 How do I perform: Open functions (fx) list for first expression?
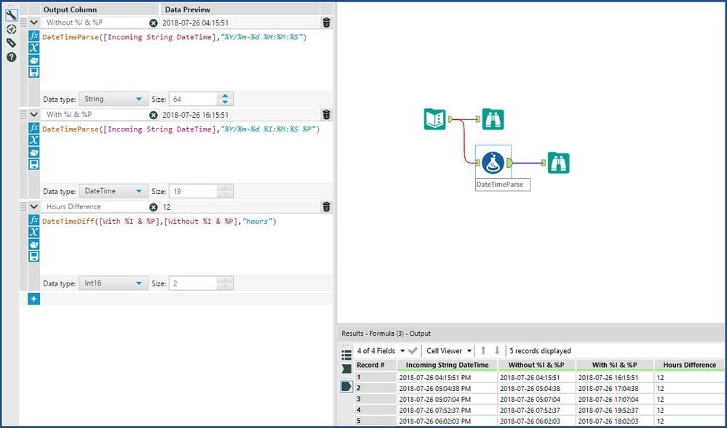coord(34,36)
